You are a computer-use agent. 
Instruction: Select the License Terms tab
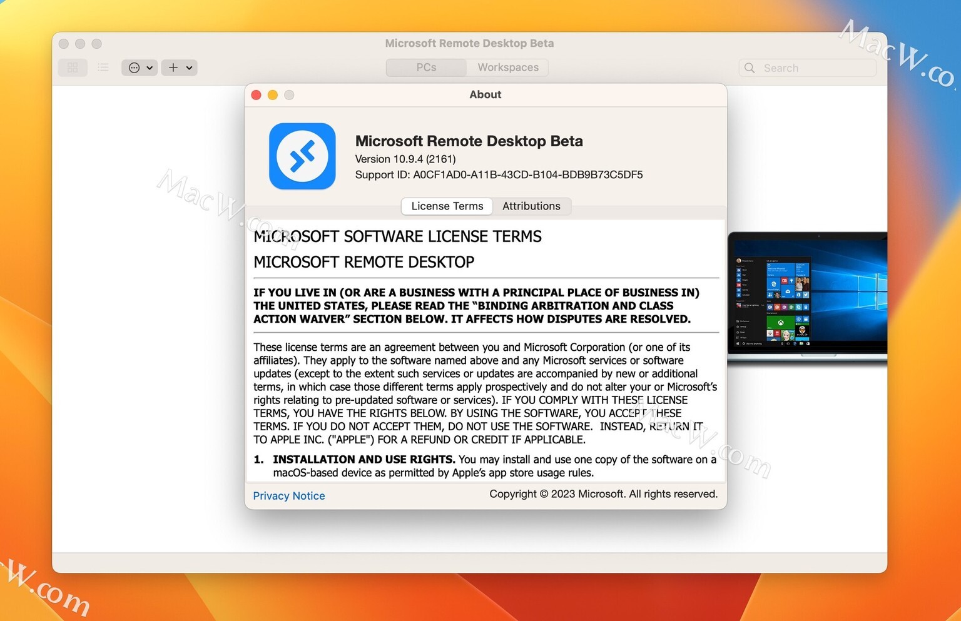pyautogui.click(x=447, y=206)
